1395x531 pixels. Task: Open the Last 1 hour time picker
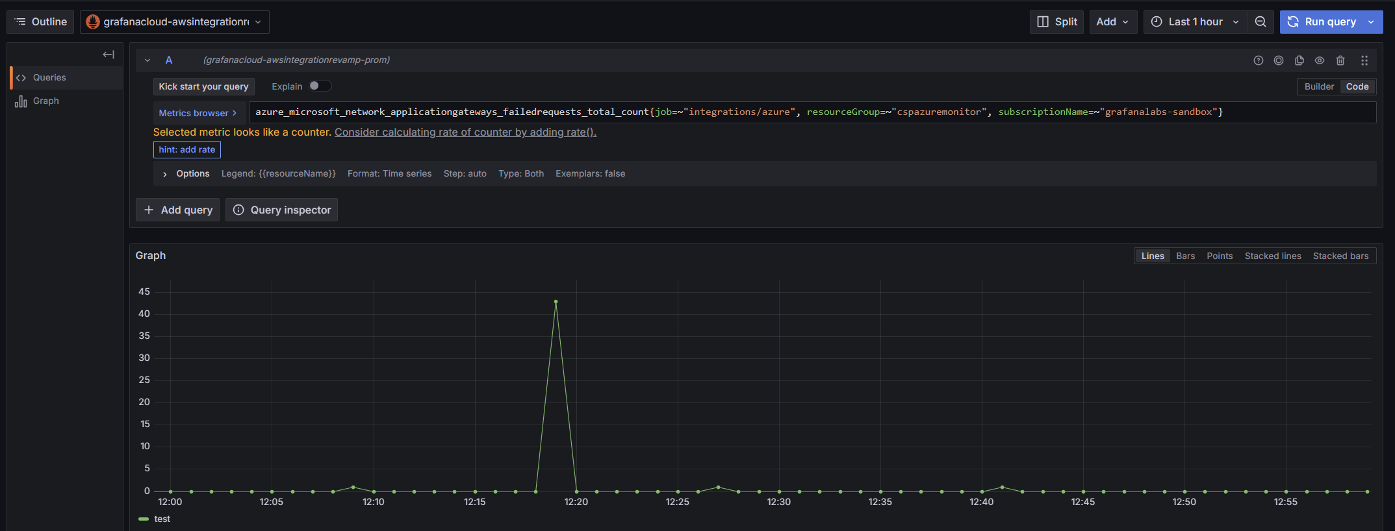click(1194, 21)
